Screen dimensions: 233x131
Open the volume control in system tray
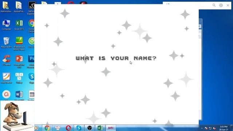click(x=214, y=128)
